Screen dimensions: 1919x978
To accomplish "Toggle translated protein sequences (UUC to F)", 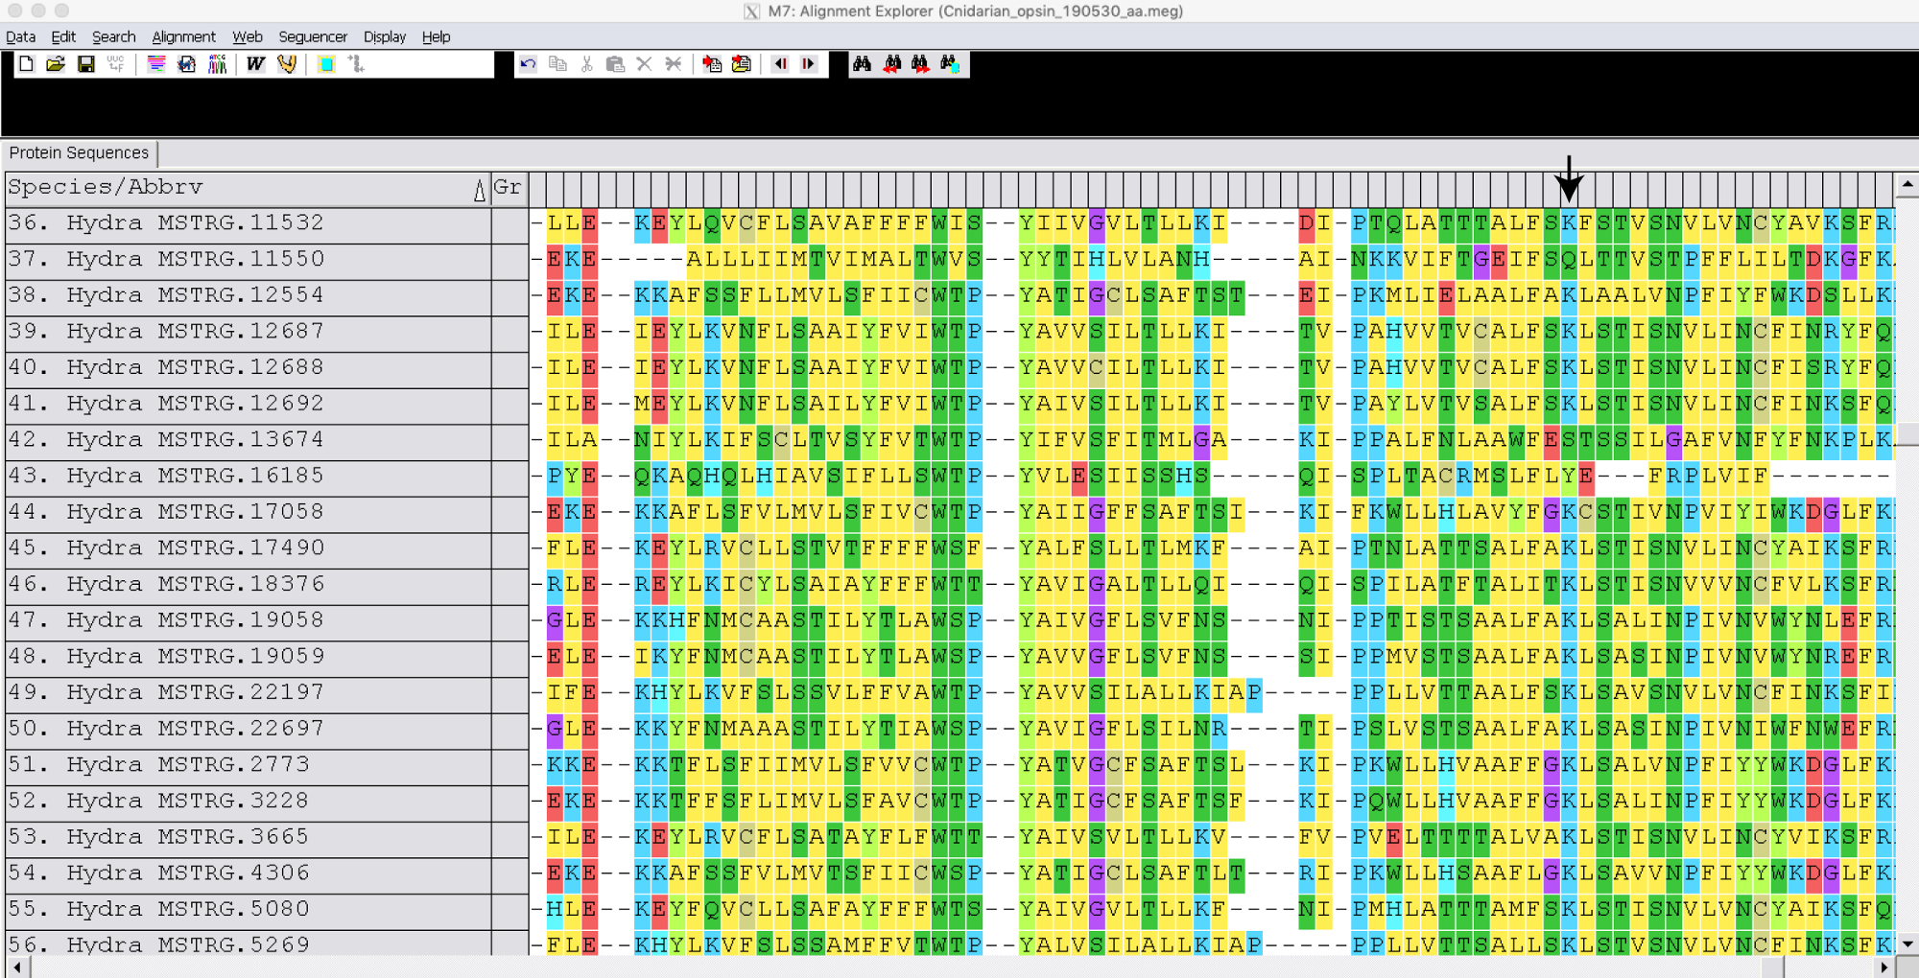I will (x=116, y=64).
